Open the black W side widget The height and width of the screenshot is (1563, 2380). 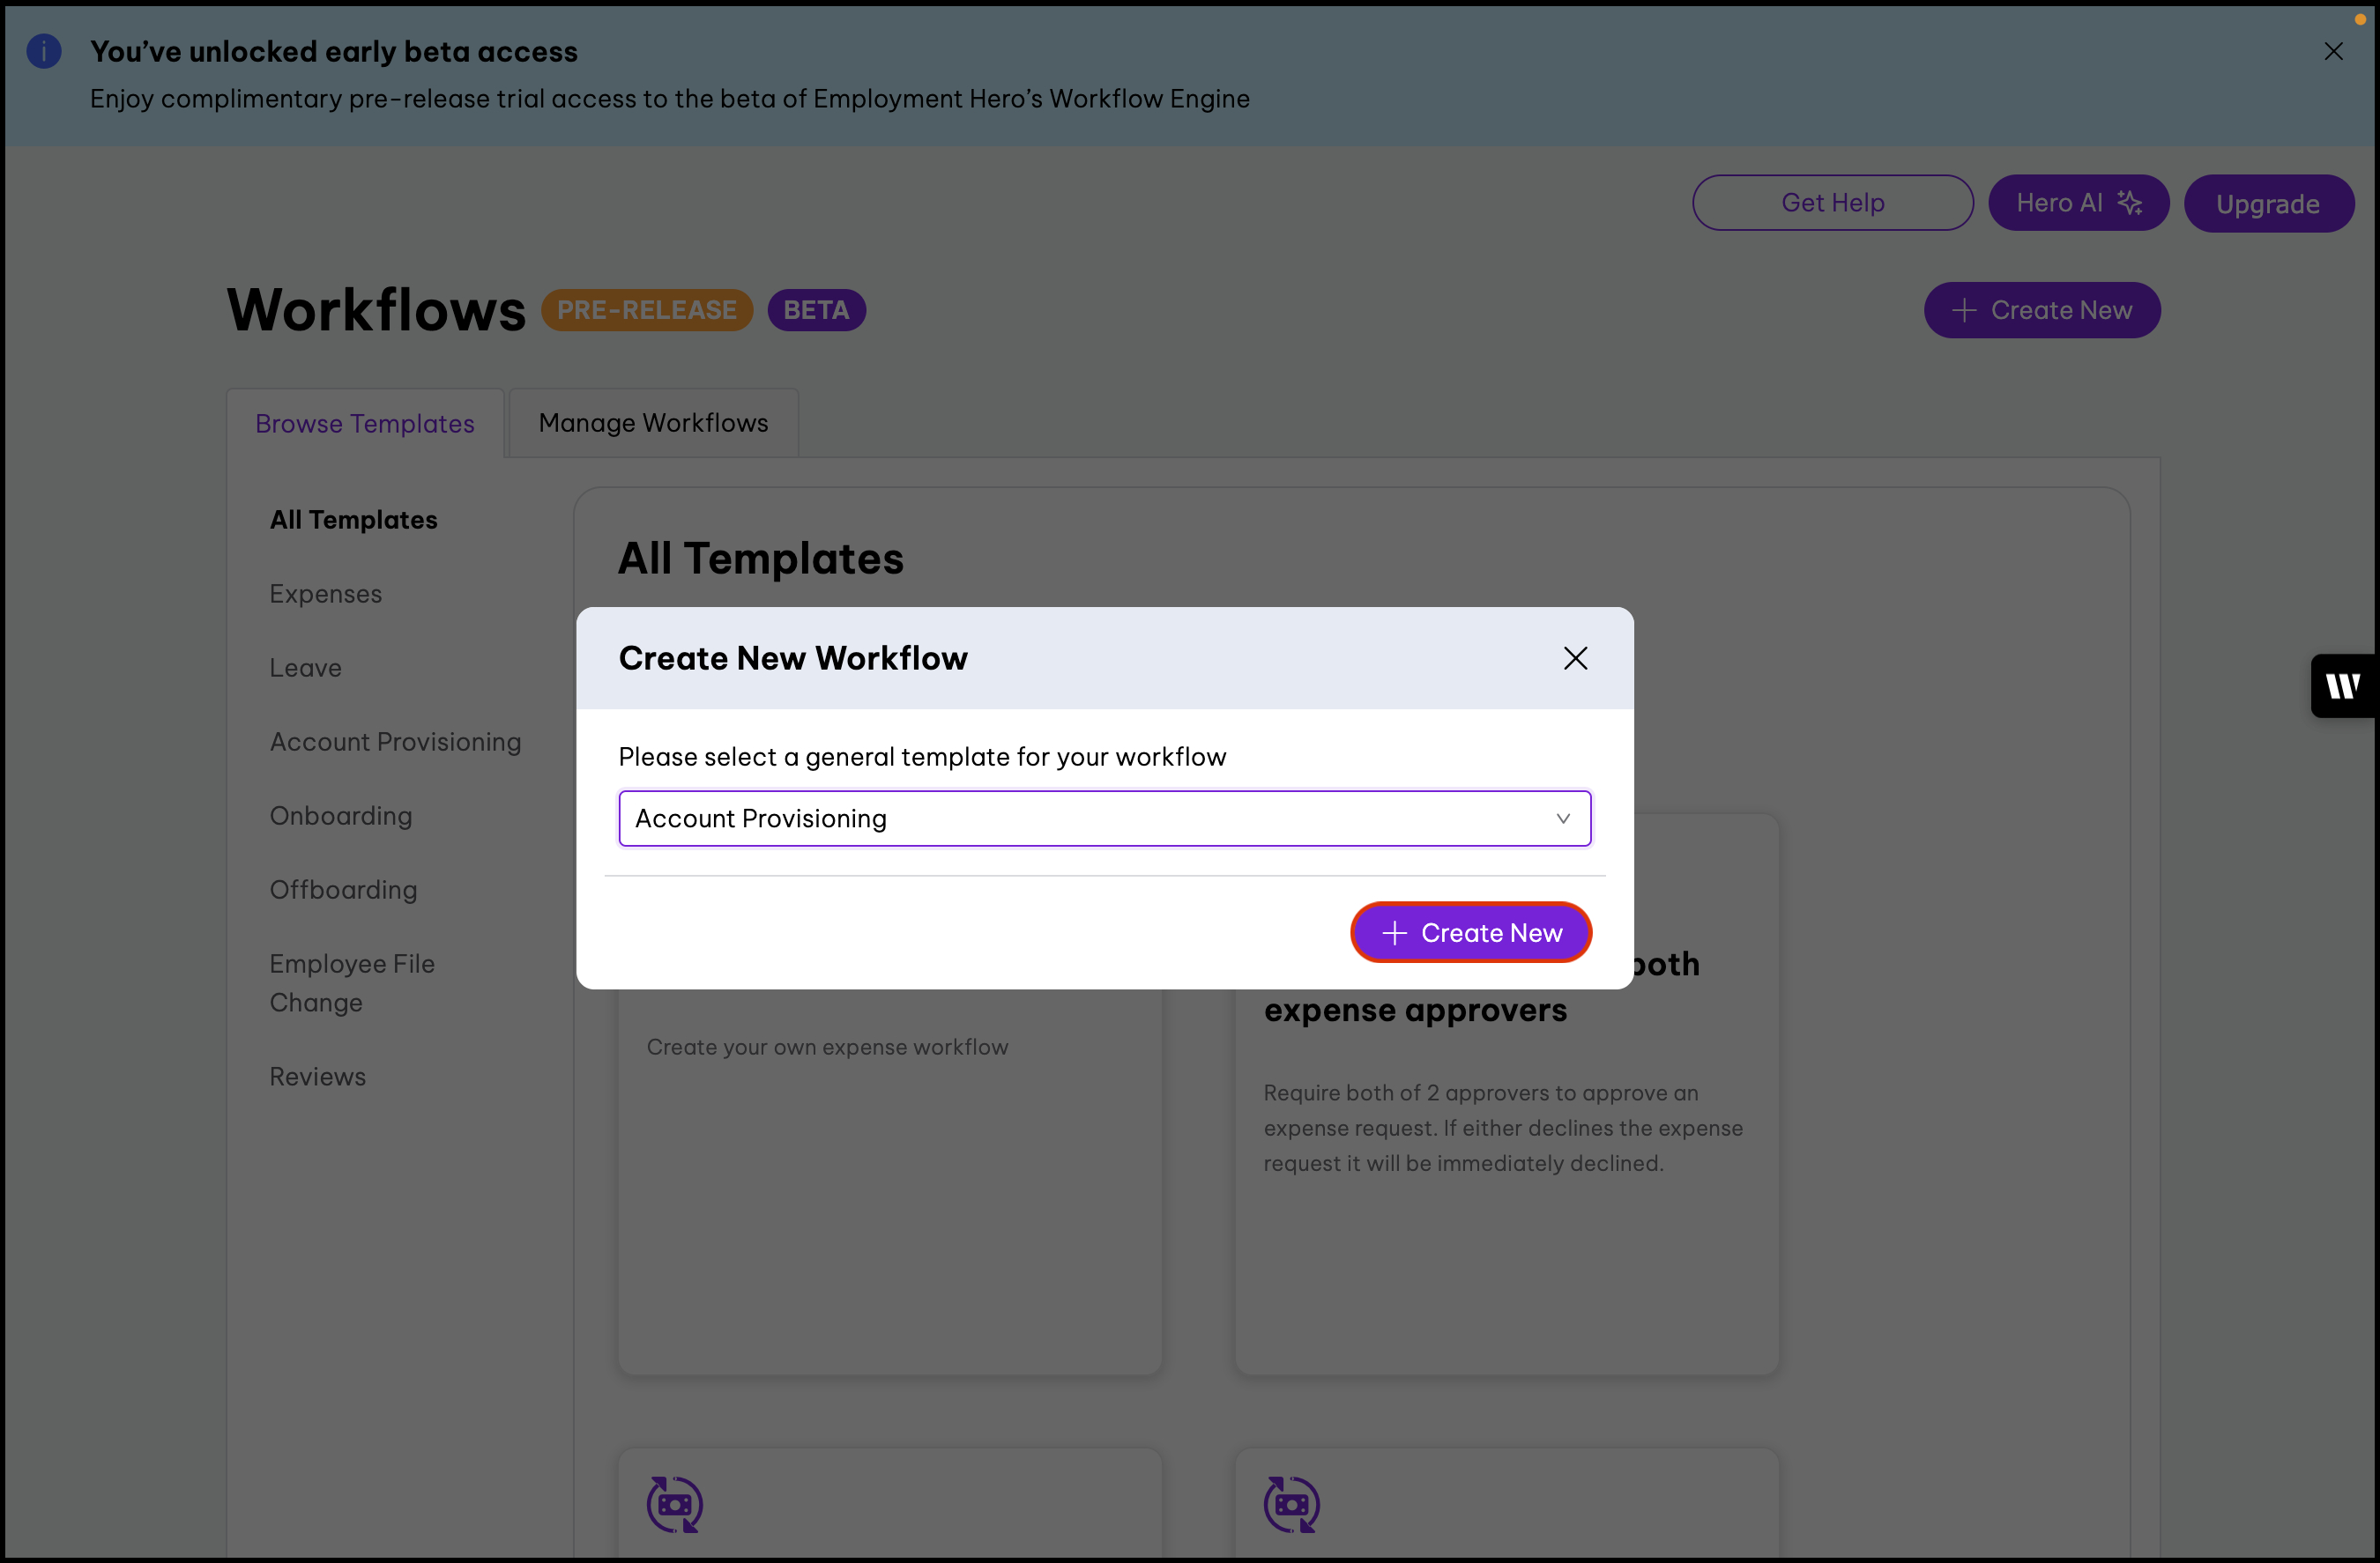point(2343,685)
